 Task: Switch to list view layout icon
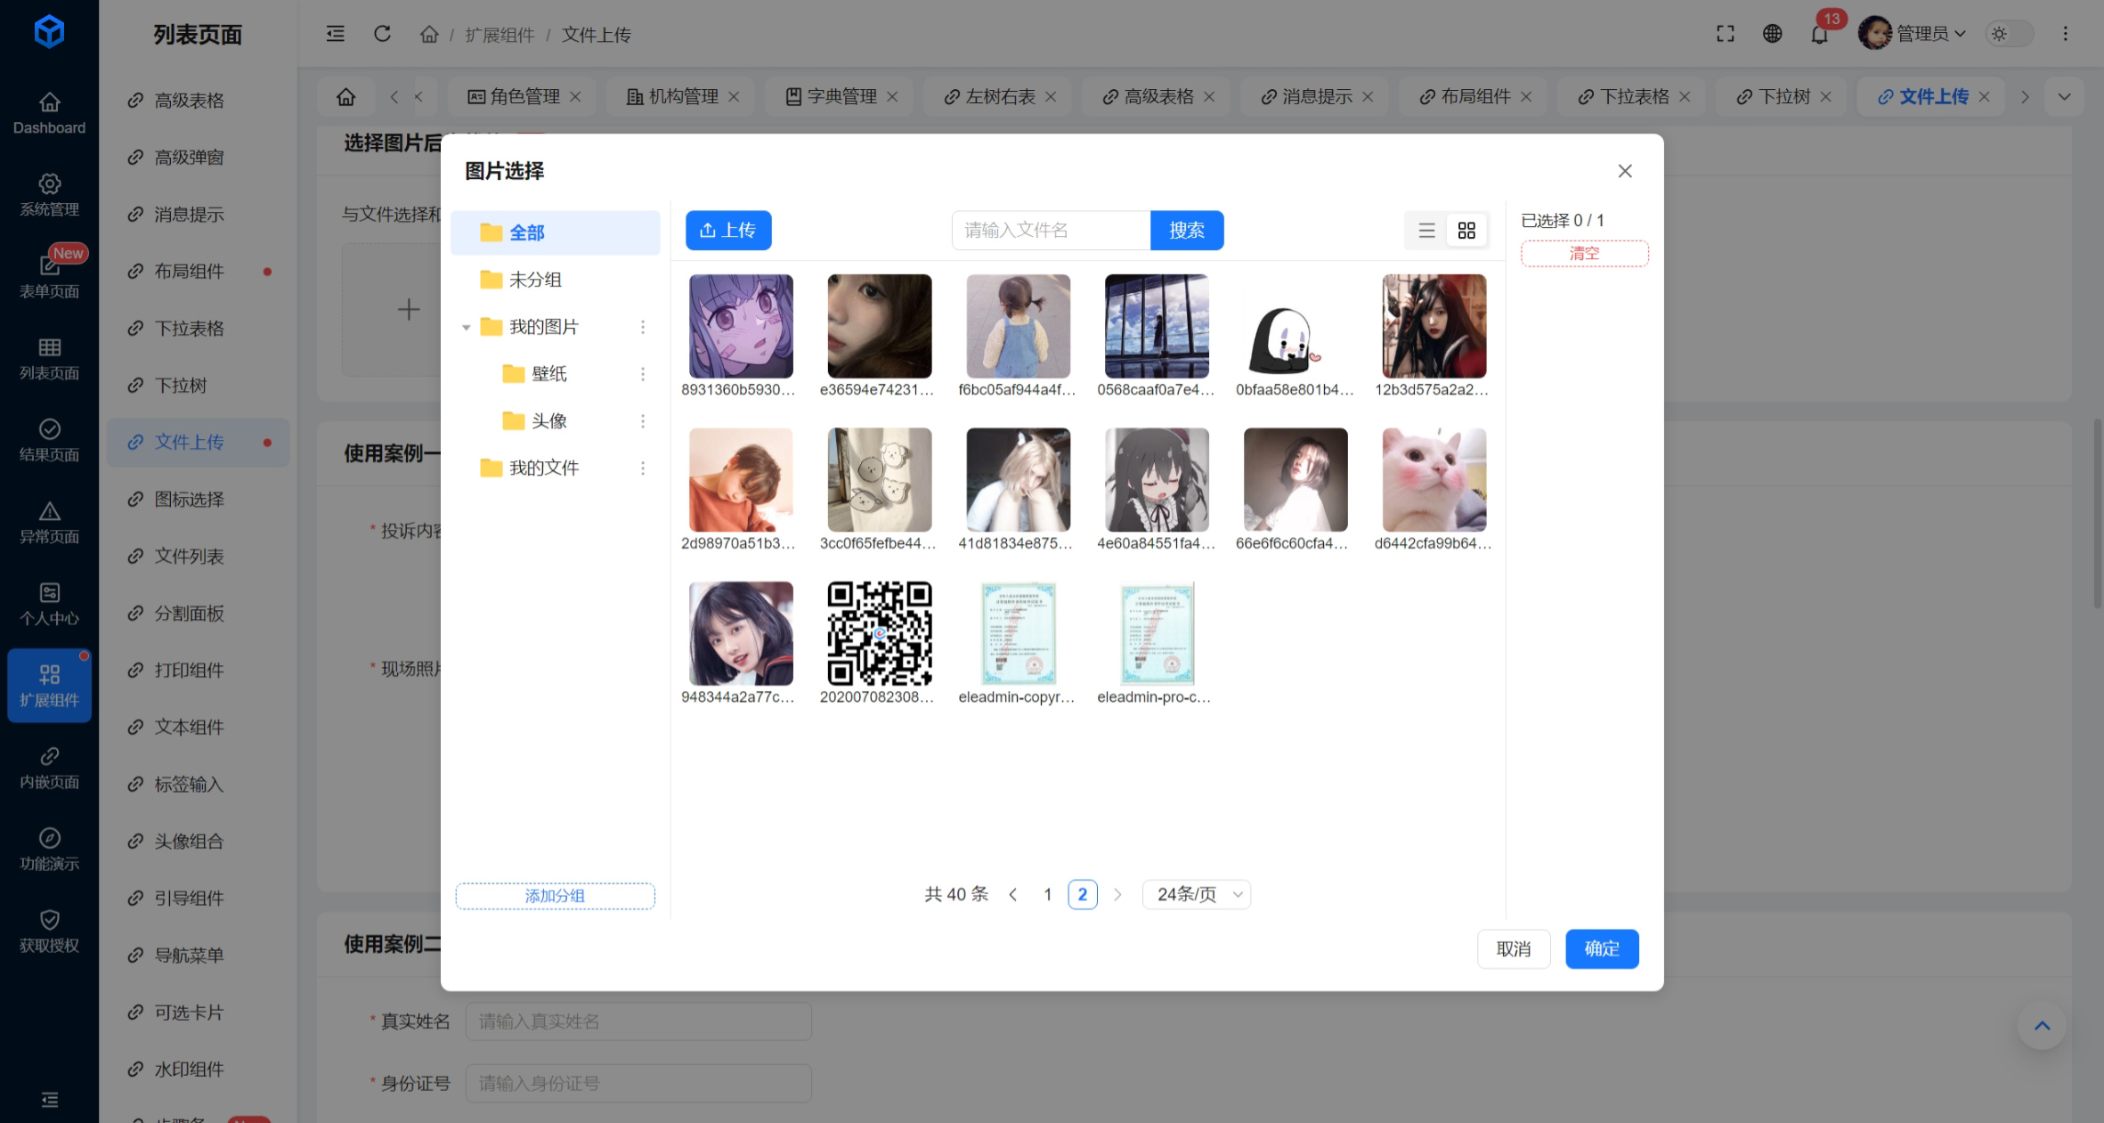pyautogui.click(x=1426, y=231)
